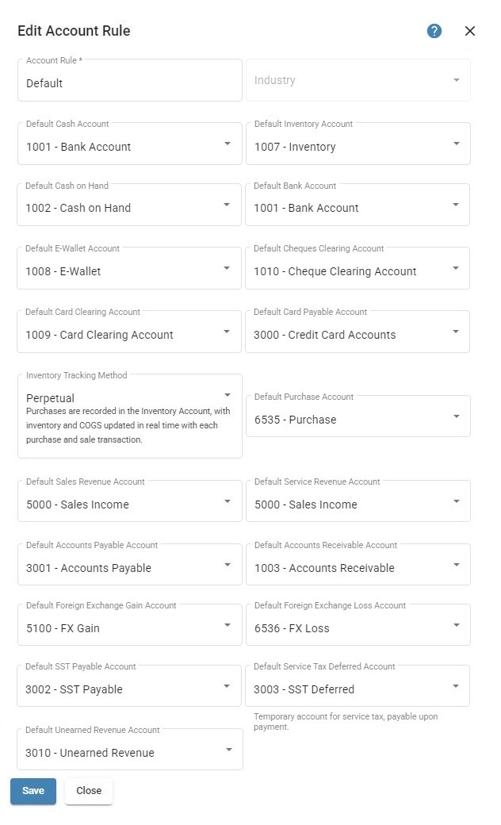Close the Edit Account Rule dialog
This screenshot has width=501, height=825.
[469, 31]
